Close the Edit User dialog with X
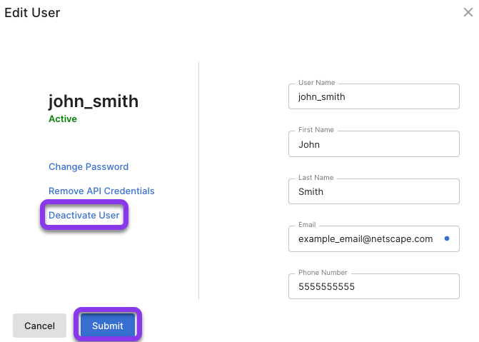Image resolution: width=479 pixels, height=342 pixels. tap(468, 13)
